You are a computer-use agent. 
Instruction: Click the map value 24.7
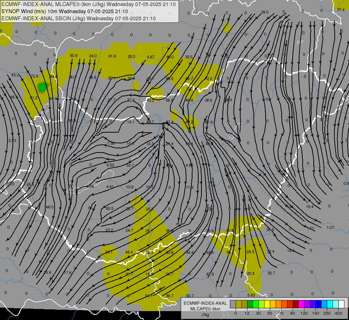coord(129,230)
